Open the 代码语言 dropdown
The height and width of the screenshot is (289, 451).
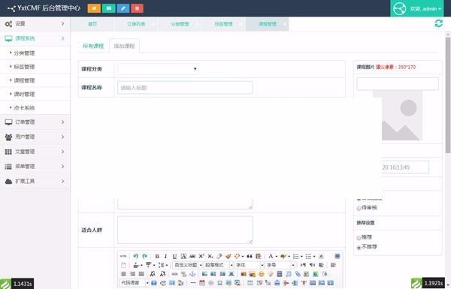135,283
